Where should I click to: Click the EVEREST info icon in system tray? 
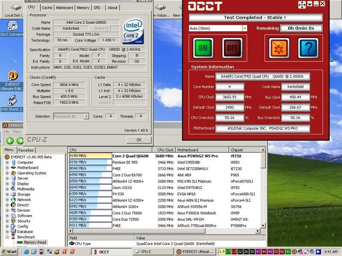pyautogui.click(x=294, y=252)
